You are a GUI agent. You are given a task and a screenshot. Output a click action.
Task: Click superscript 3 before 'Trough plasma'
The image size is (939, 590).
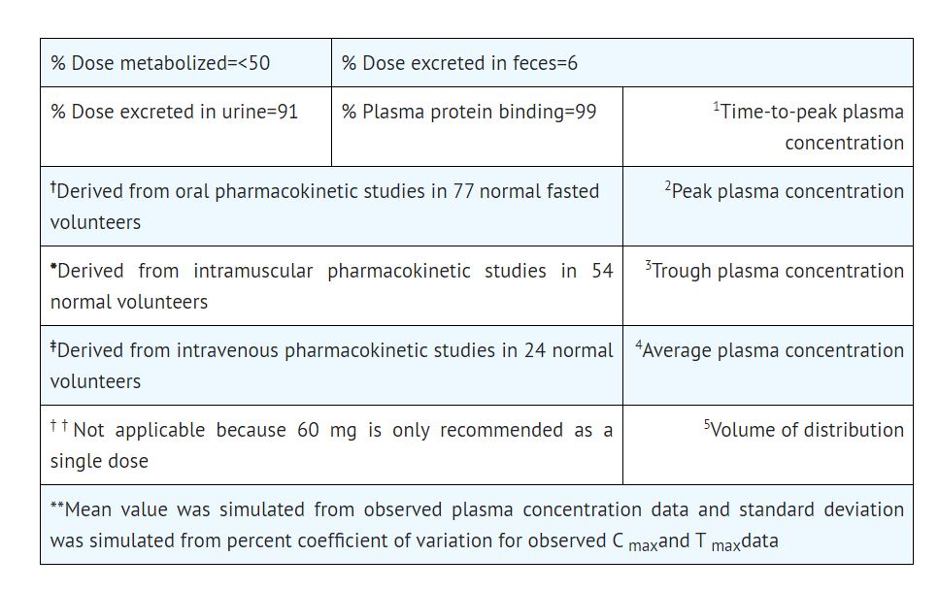(648, 265)
